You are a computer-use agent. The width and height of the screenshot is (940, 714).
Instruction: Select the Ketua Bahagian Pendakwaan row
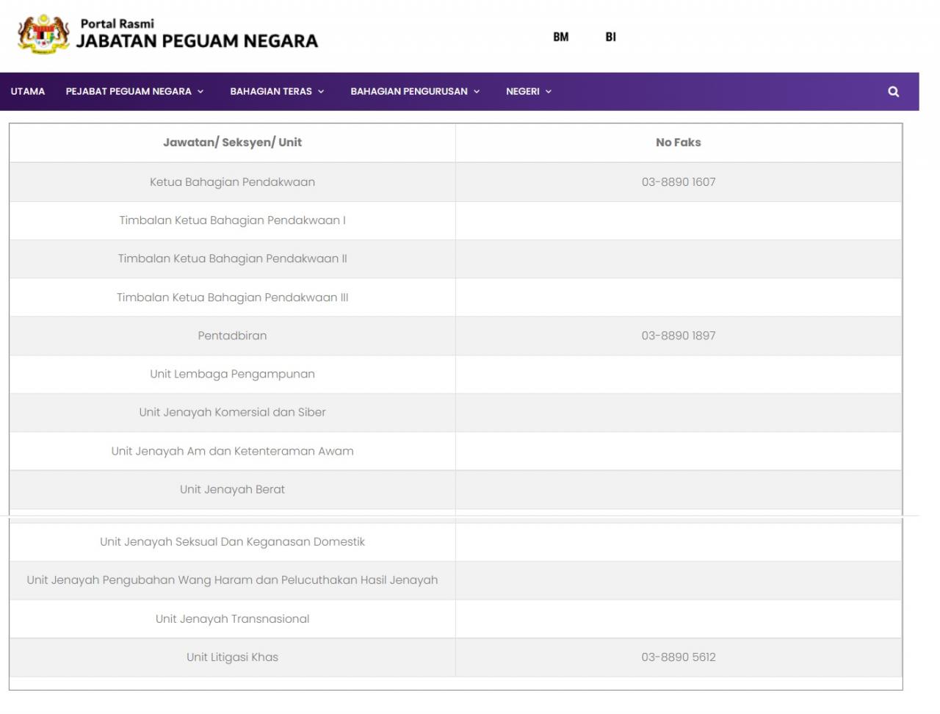tap(232, 182)
